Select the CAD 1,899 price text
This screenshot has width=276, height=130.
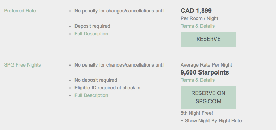click(196, 11)
